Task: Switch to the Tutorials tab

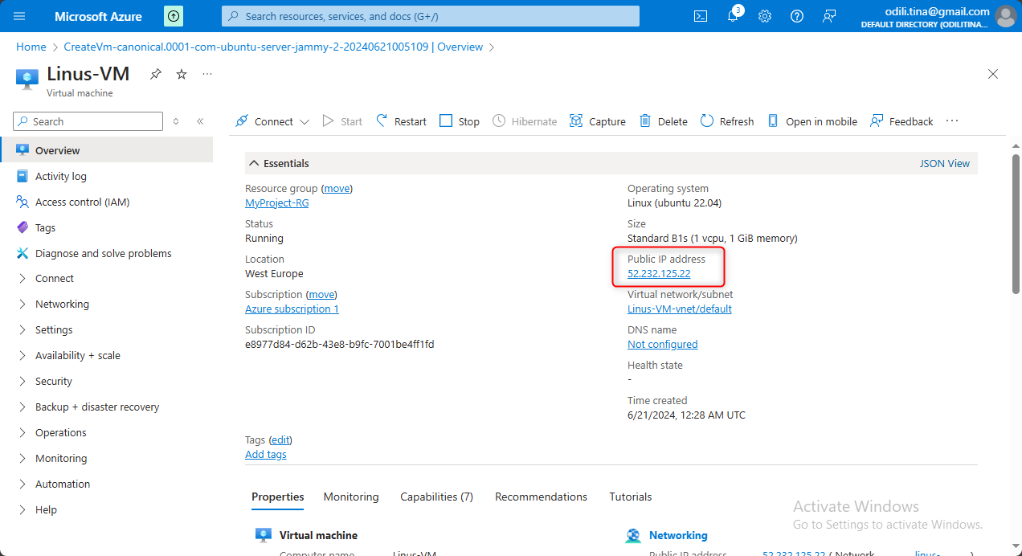Action: tap(631, 497)
